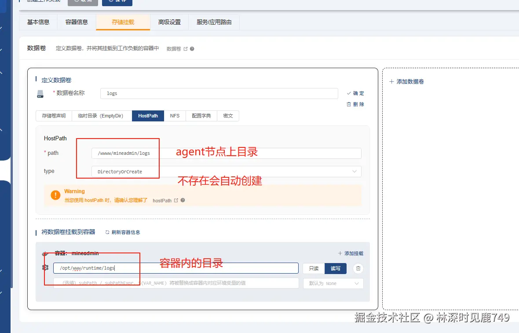
Task: Choose the 临时目录 (EmptyDir) volume type
Action: 102,116
